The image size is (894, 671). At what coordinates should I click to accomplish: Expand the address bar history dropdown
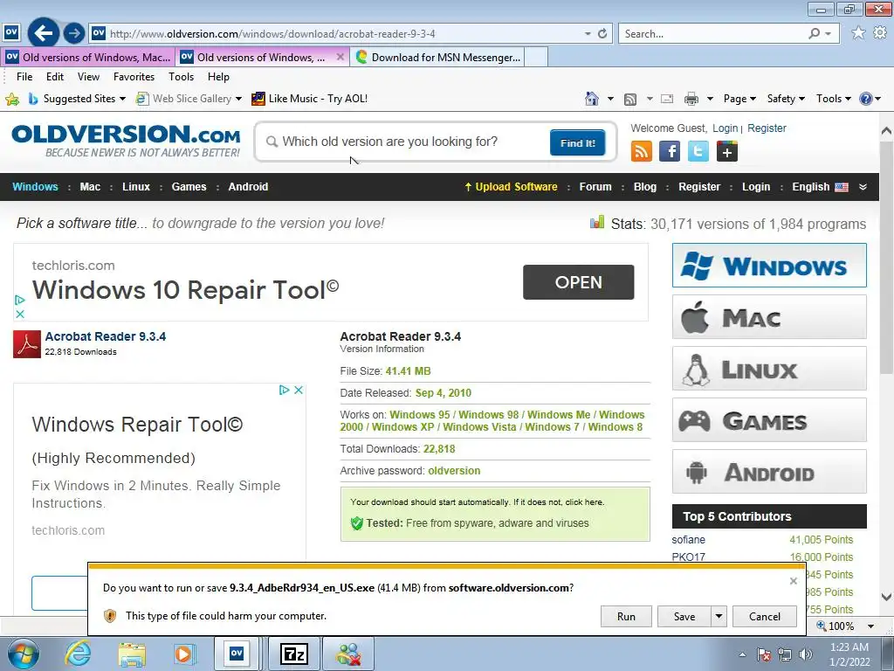tap(588, 34)
